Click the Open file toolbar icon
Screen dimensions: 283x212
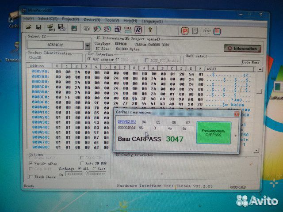(x=28, y=29)
